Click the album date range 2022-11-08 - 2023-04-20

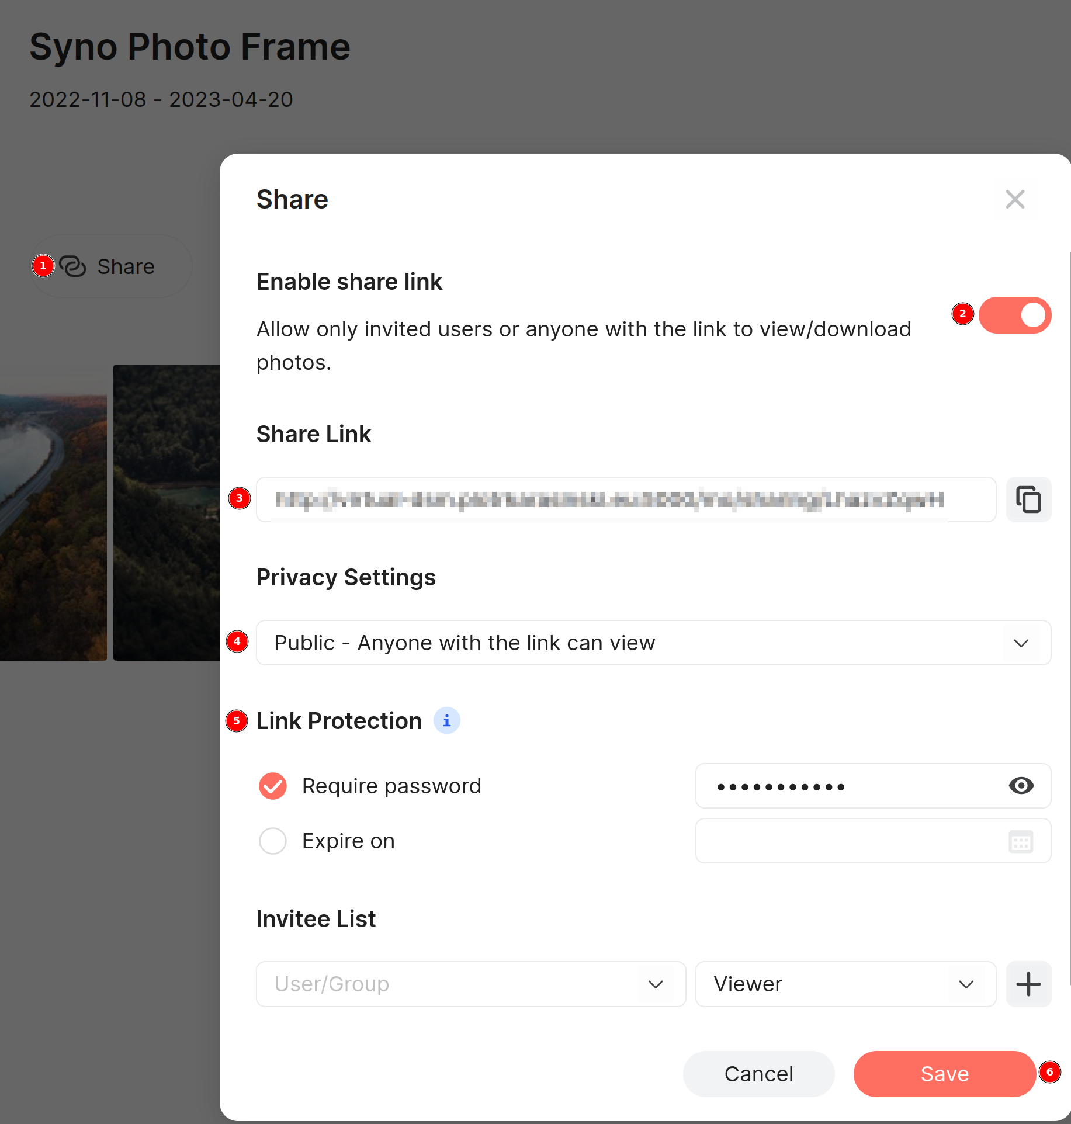point(161,99)
